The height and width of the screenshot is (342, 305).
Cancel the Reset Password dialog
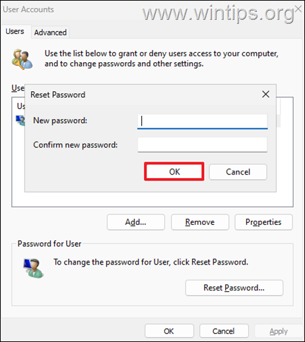tap(238, 172)
